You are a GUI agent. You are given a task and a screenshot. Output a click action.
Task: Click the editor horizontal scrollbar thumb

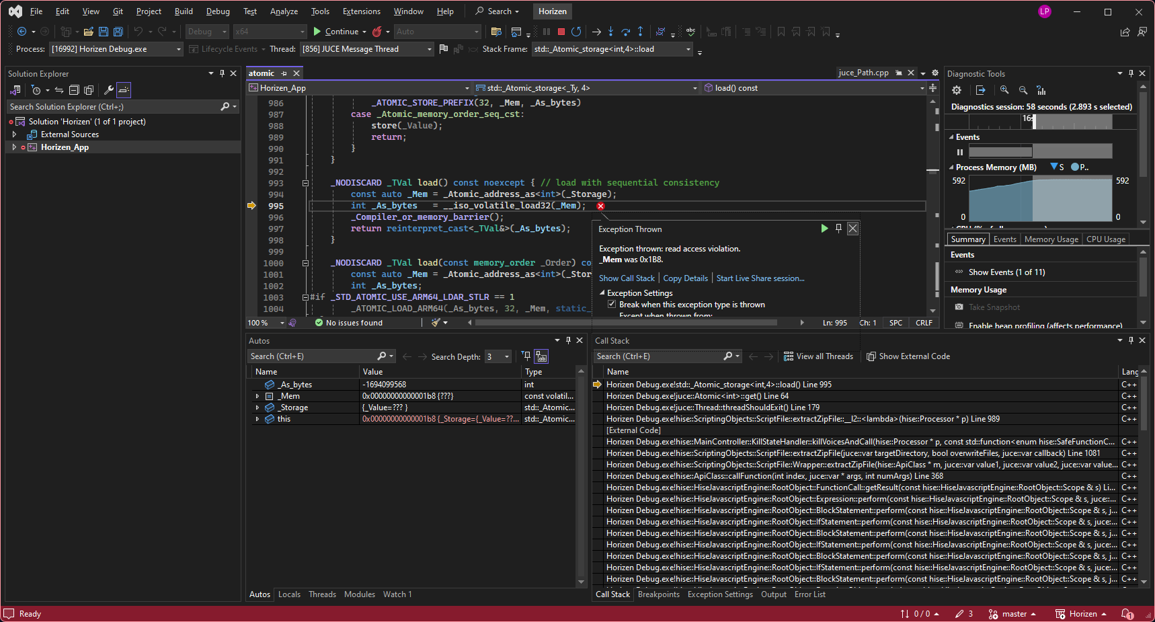click(x=626, y=323)
